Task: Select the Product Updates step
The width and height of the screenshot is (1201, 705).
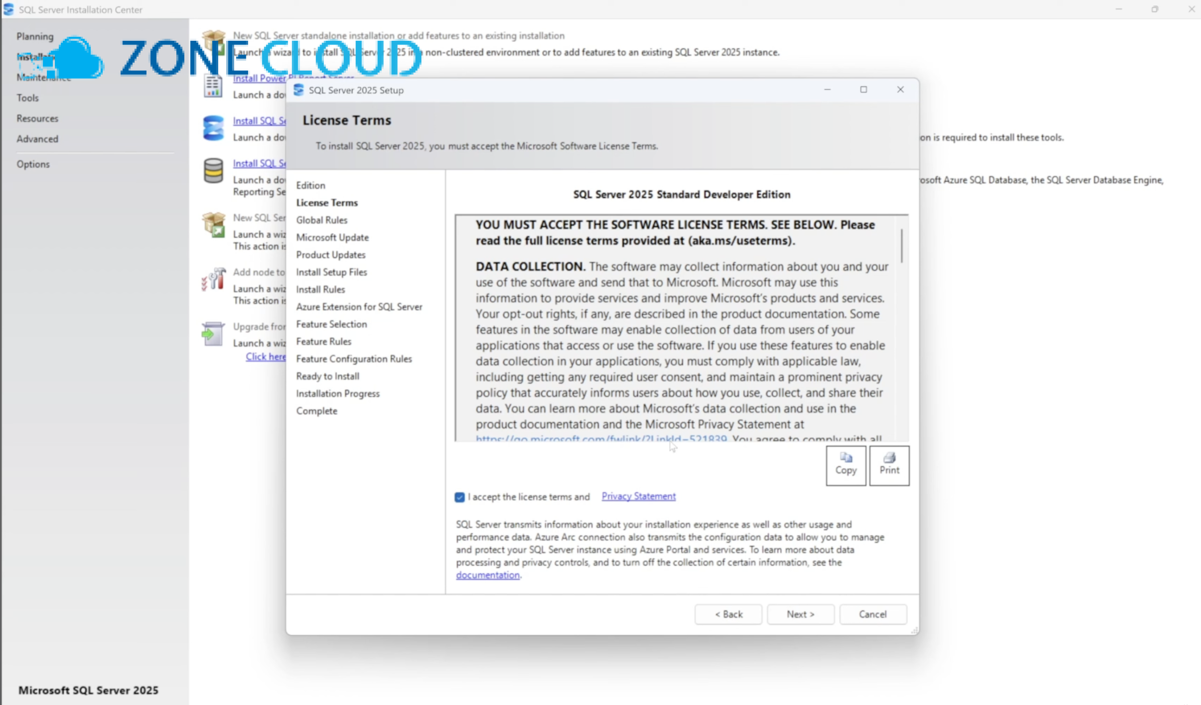Action: [x=331, y=255]
